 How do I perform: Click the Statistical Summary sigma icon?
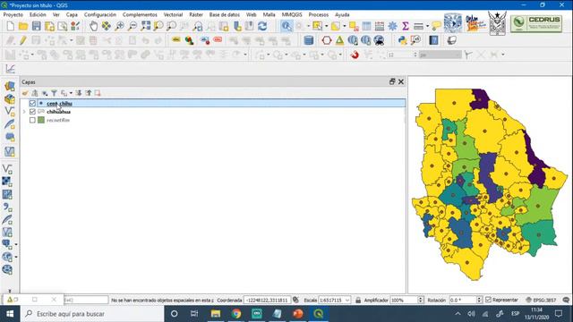[406, 26]
